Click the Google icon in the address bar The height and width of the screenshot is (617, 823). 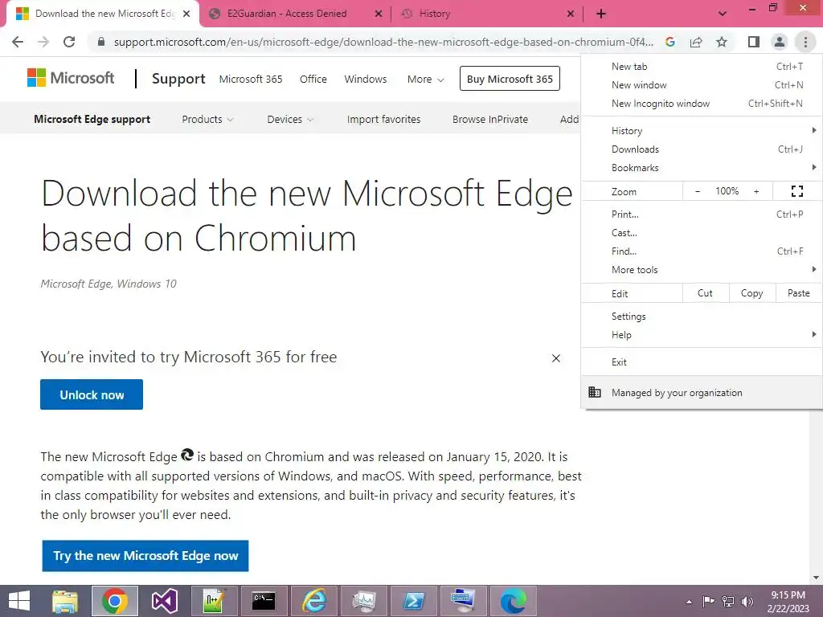670,42
